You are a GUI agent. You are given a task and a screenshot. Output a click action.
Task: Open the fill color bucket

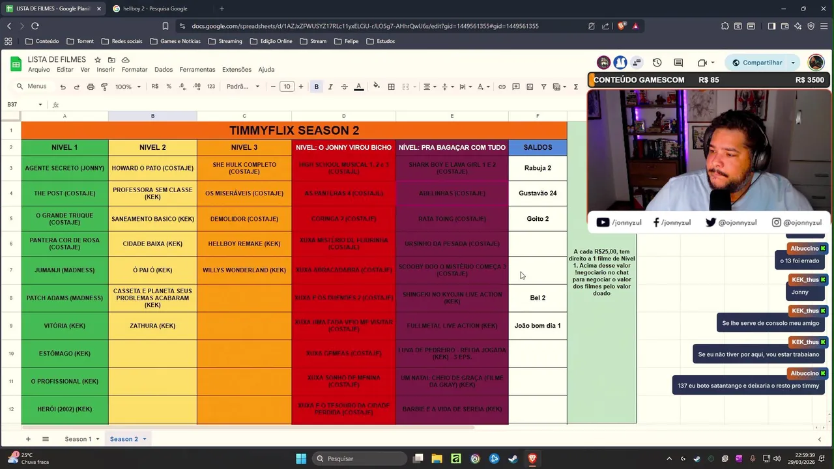pos(376,87)
